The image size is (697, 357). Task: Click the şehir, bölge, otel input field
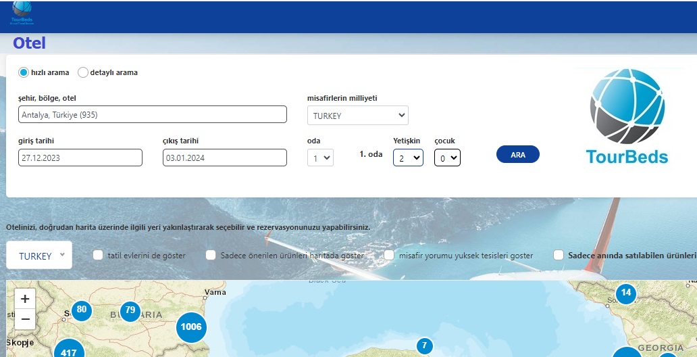tap(153, 114)
